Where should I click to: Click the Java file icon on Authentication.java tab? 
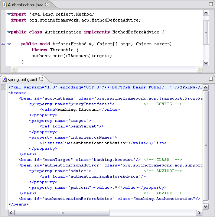[4, 5]
